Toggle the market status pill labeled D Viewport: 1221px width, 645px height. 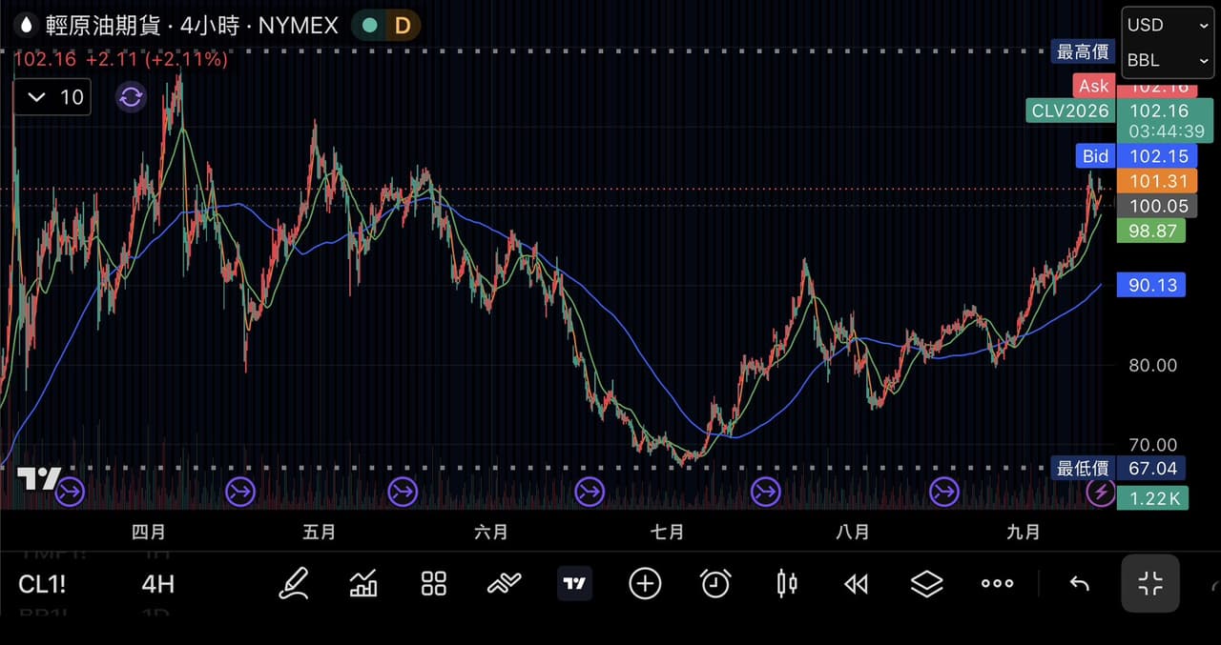tap(386, 26)
